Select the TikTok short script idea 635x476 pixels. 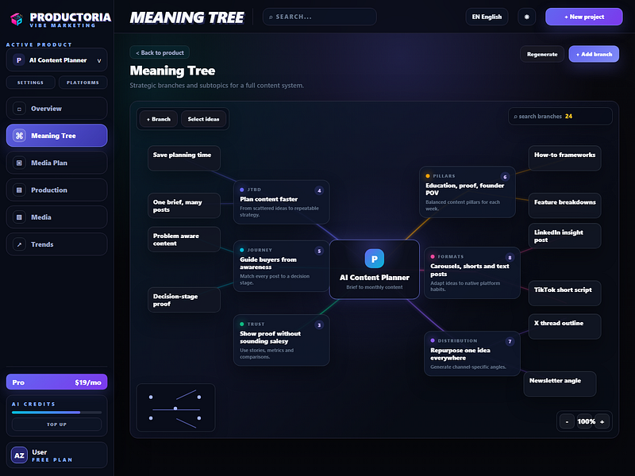(564, 293)
